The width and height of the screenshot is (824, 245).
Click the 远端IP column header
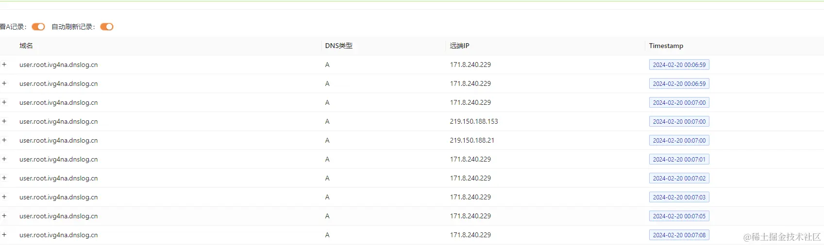[459, 46]
